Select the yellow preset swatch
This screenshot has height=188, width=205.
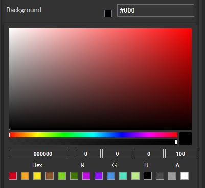point(37,176)
